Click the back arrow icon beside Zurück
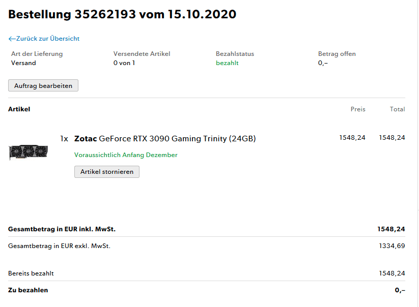The image size is (419, 307). click(12, 39)
